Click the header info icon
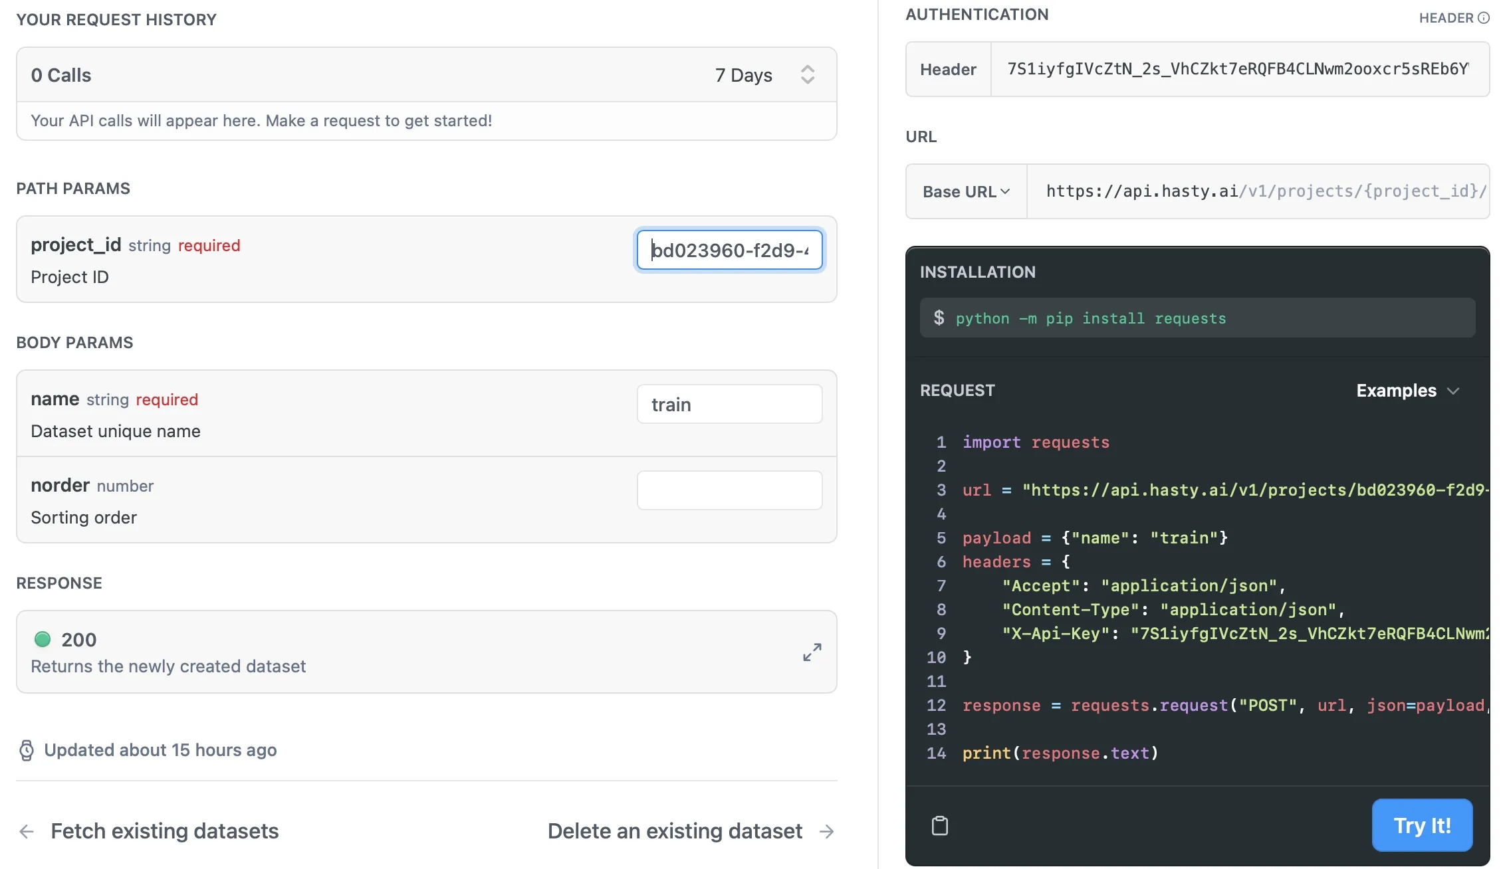Screen dimensions: 1501x869 [x=1484, y=18]
